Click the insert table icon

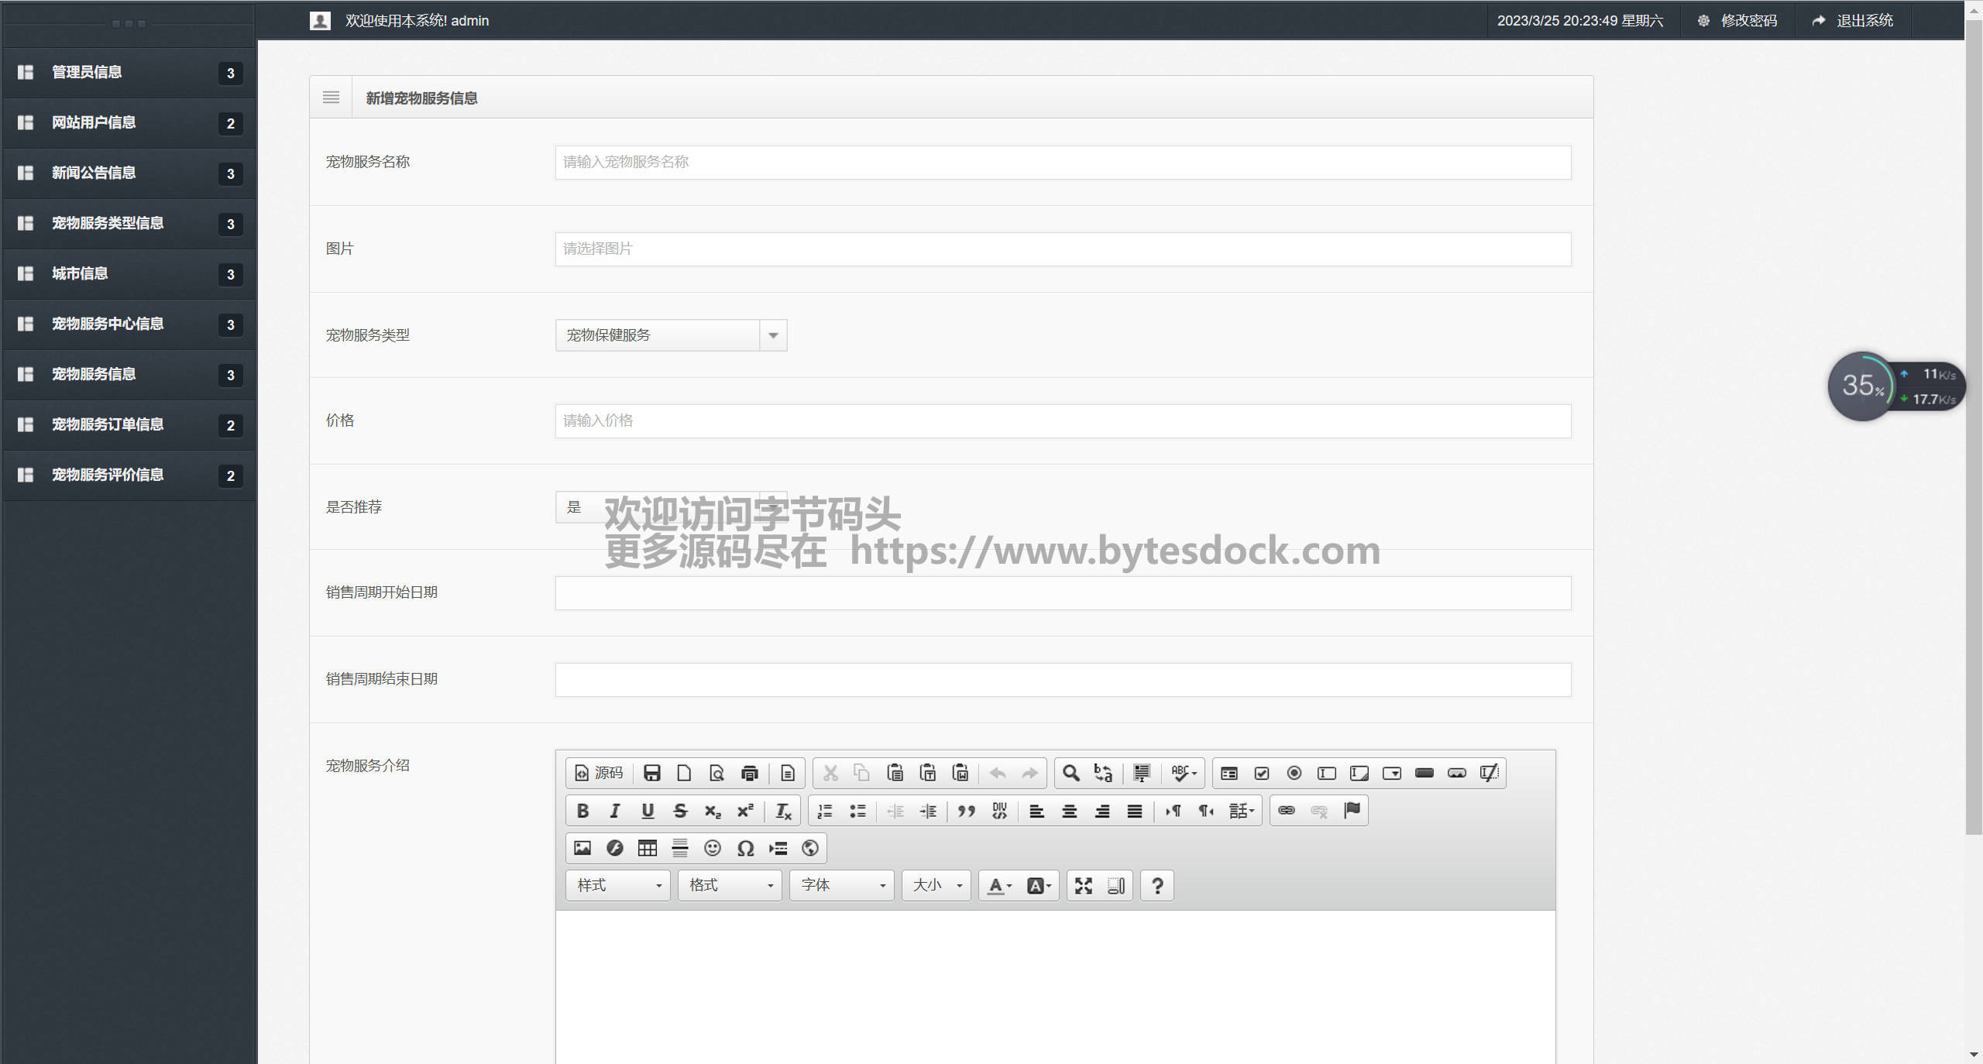[647, 848]
